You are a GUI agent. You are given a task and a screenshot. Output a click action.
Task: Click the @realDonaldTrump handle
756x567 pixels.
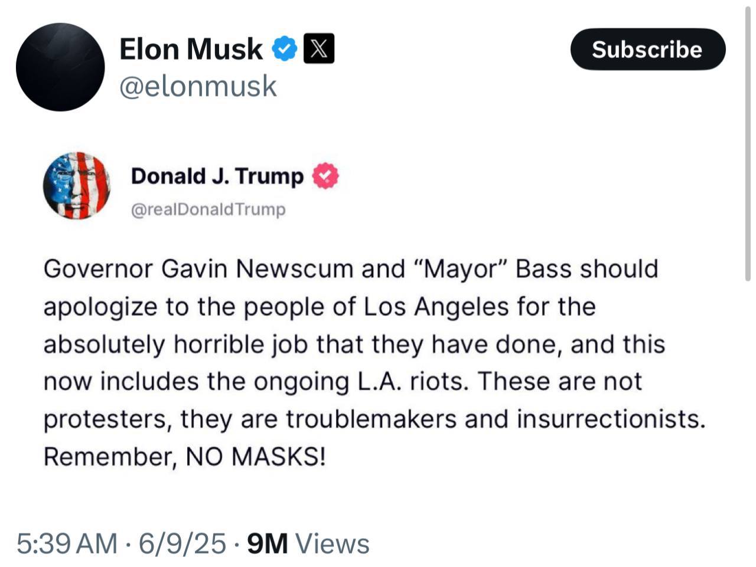click(208, 209)
